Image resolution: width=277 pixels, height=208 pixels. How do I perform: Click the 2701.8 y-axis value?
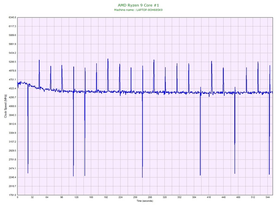12,160
